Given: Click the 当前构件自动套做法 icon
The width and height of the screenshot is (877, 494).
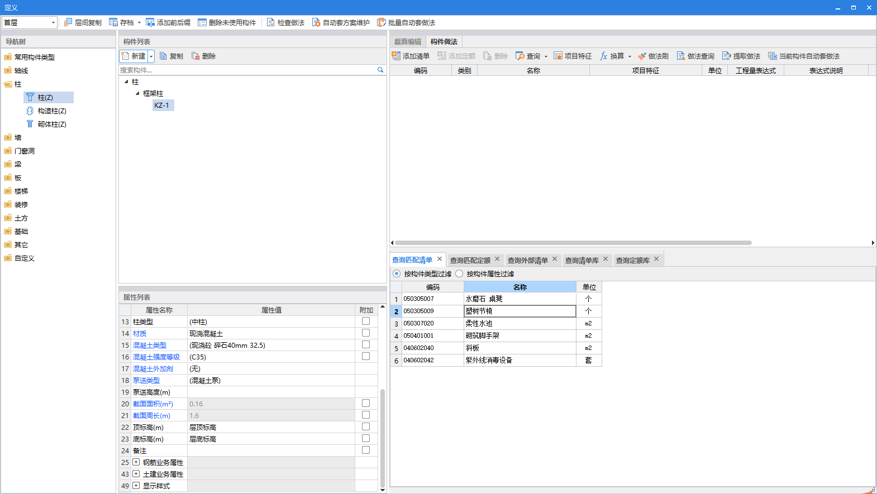Looking at the screenshot, I should pyautogui.click(x=773, y=56).
